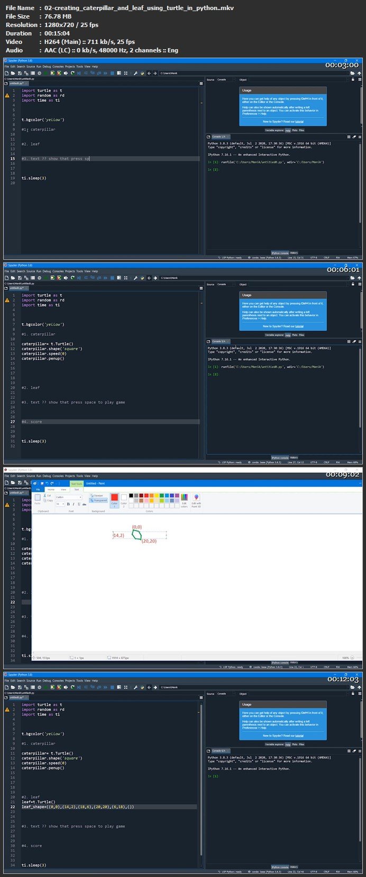Open the console pane options icon, 06:01 frame
The width and height of the screenshot is (366, 877).
360,341
